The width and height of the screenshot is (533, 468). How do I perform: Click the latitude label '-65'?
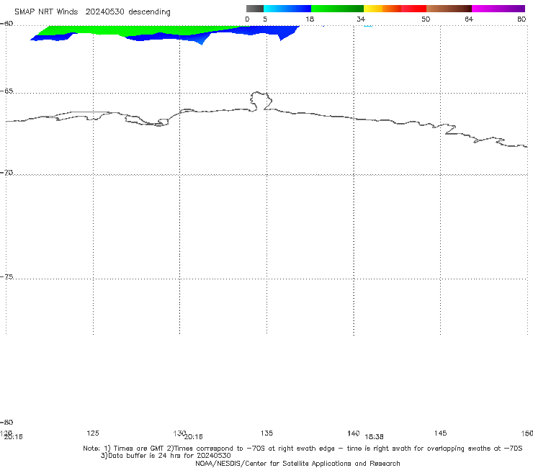click(6, 91)
